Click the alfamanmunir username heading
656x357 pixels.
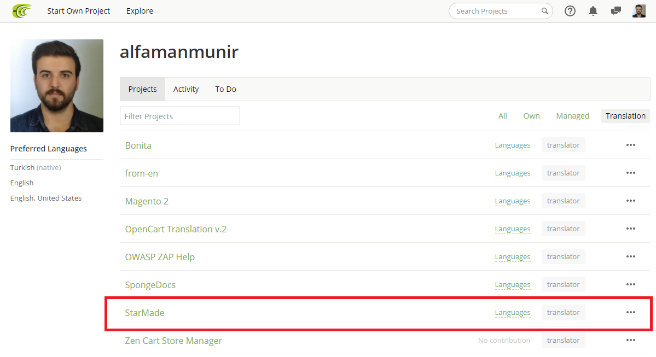(179, 52)
